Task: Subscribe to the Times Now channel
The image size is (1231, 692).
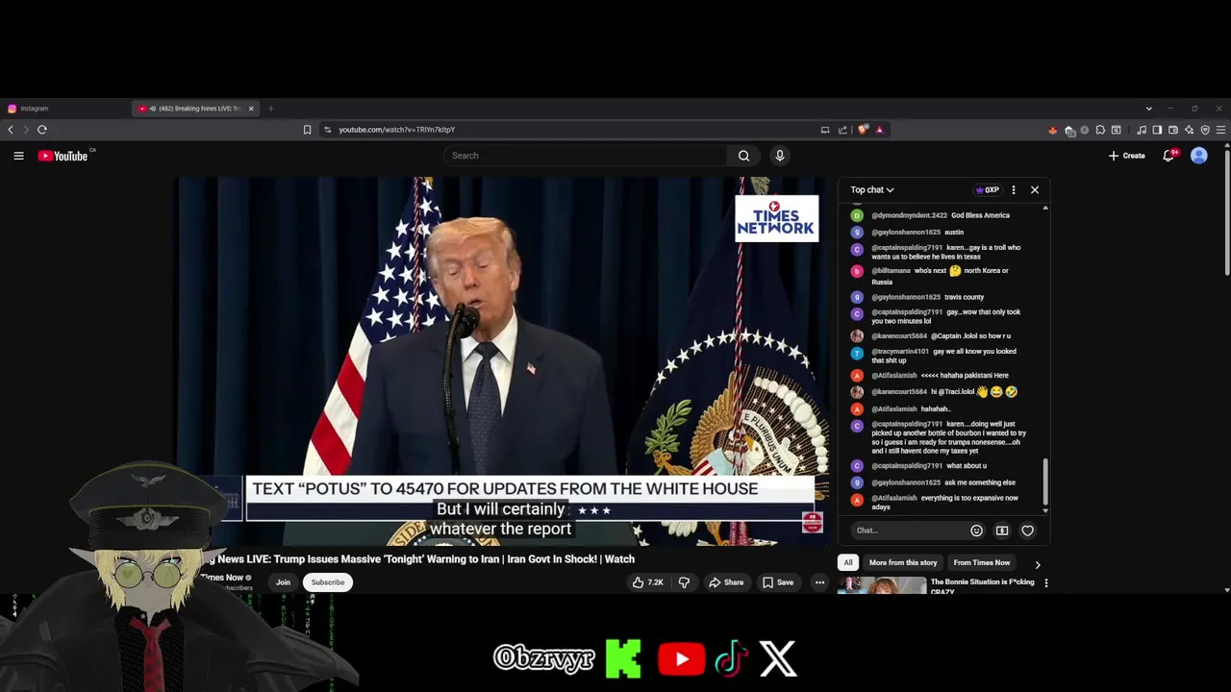Action: [328, 582]
